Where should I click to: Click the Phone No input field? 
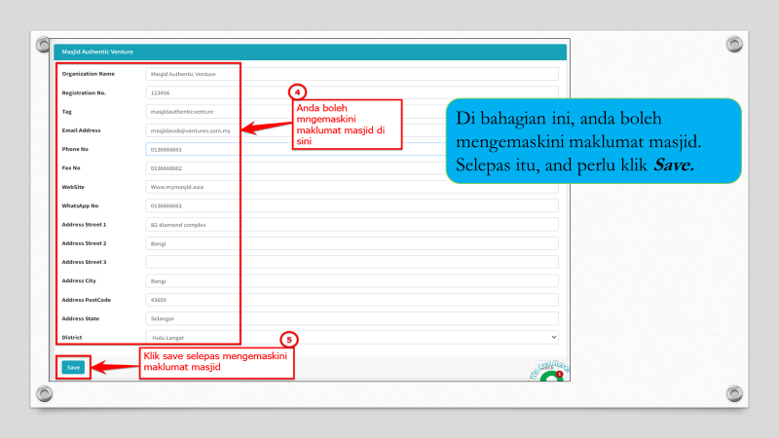[x=352, y=150]
